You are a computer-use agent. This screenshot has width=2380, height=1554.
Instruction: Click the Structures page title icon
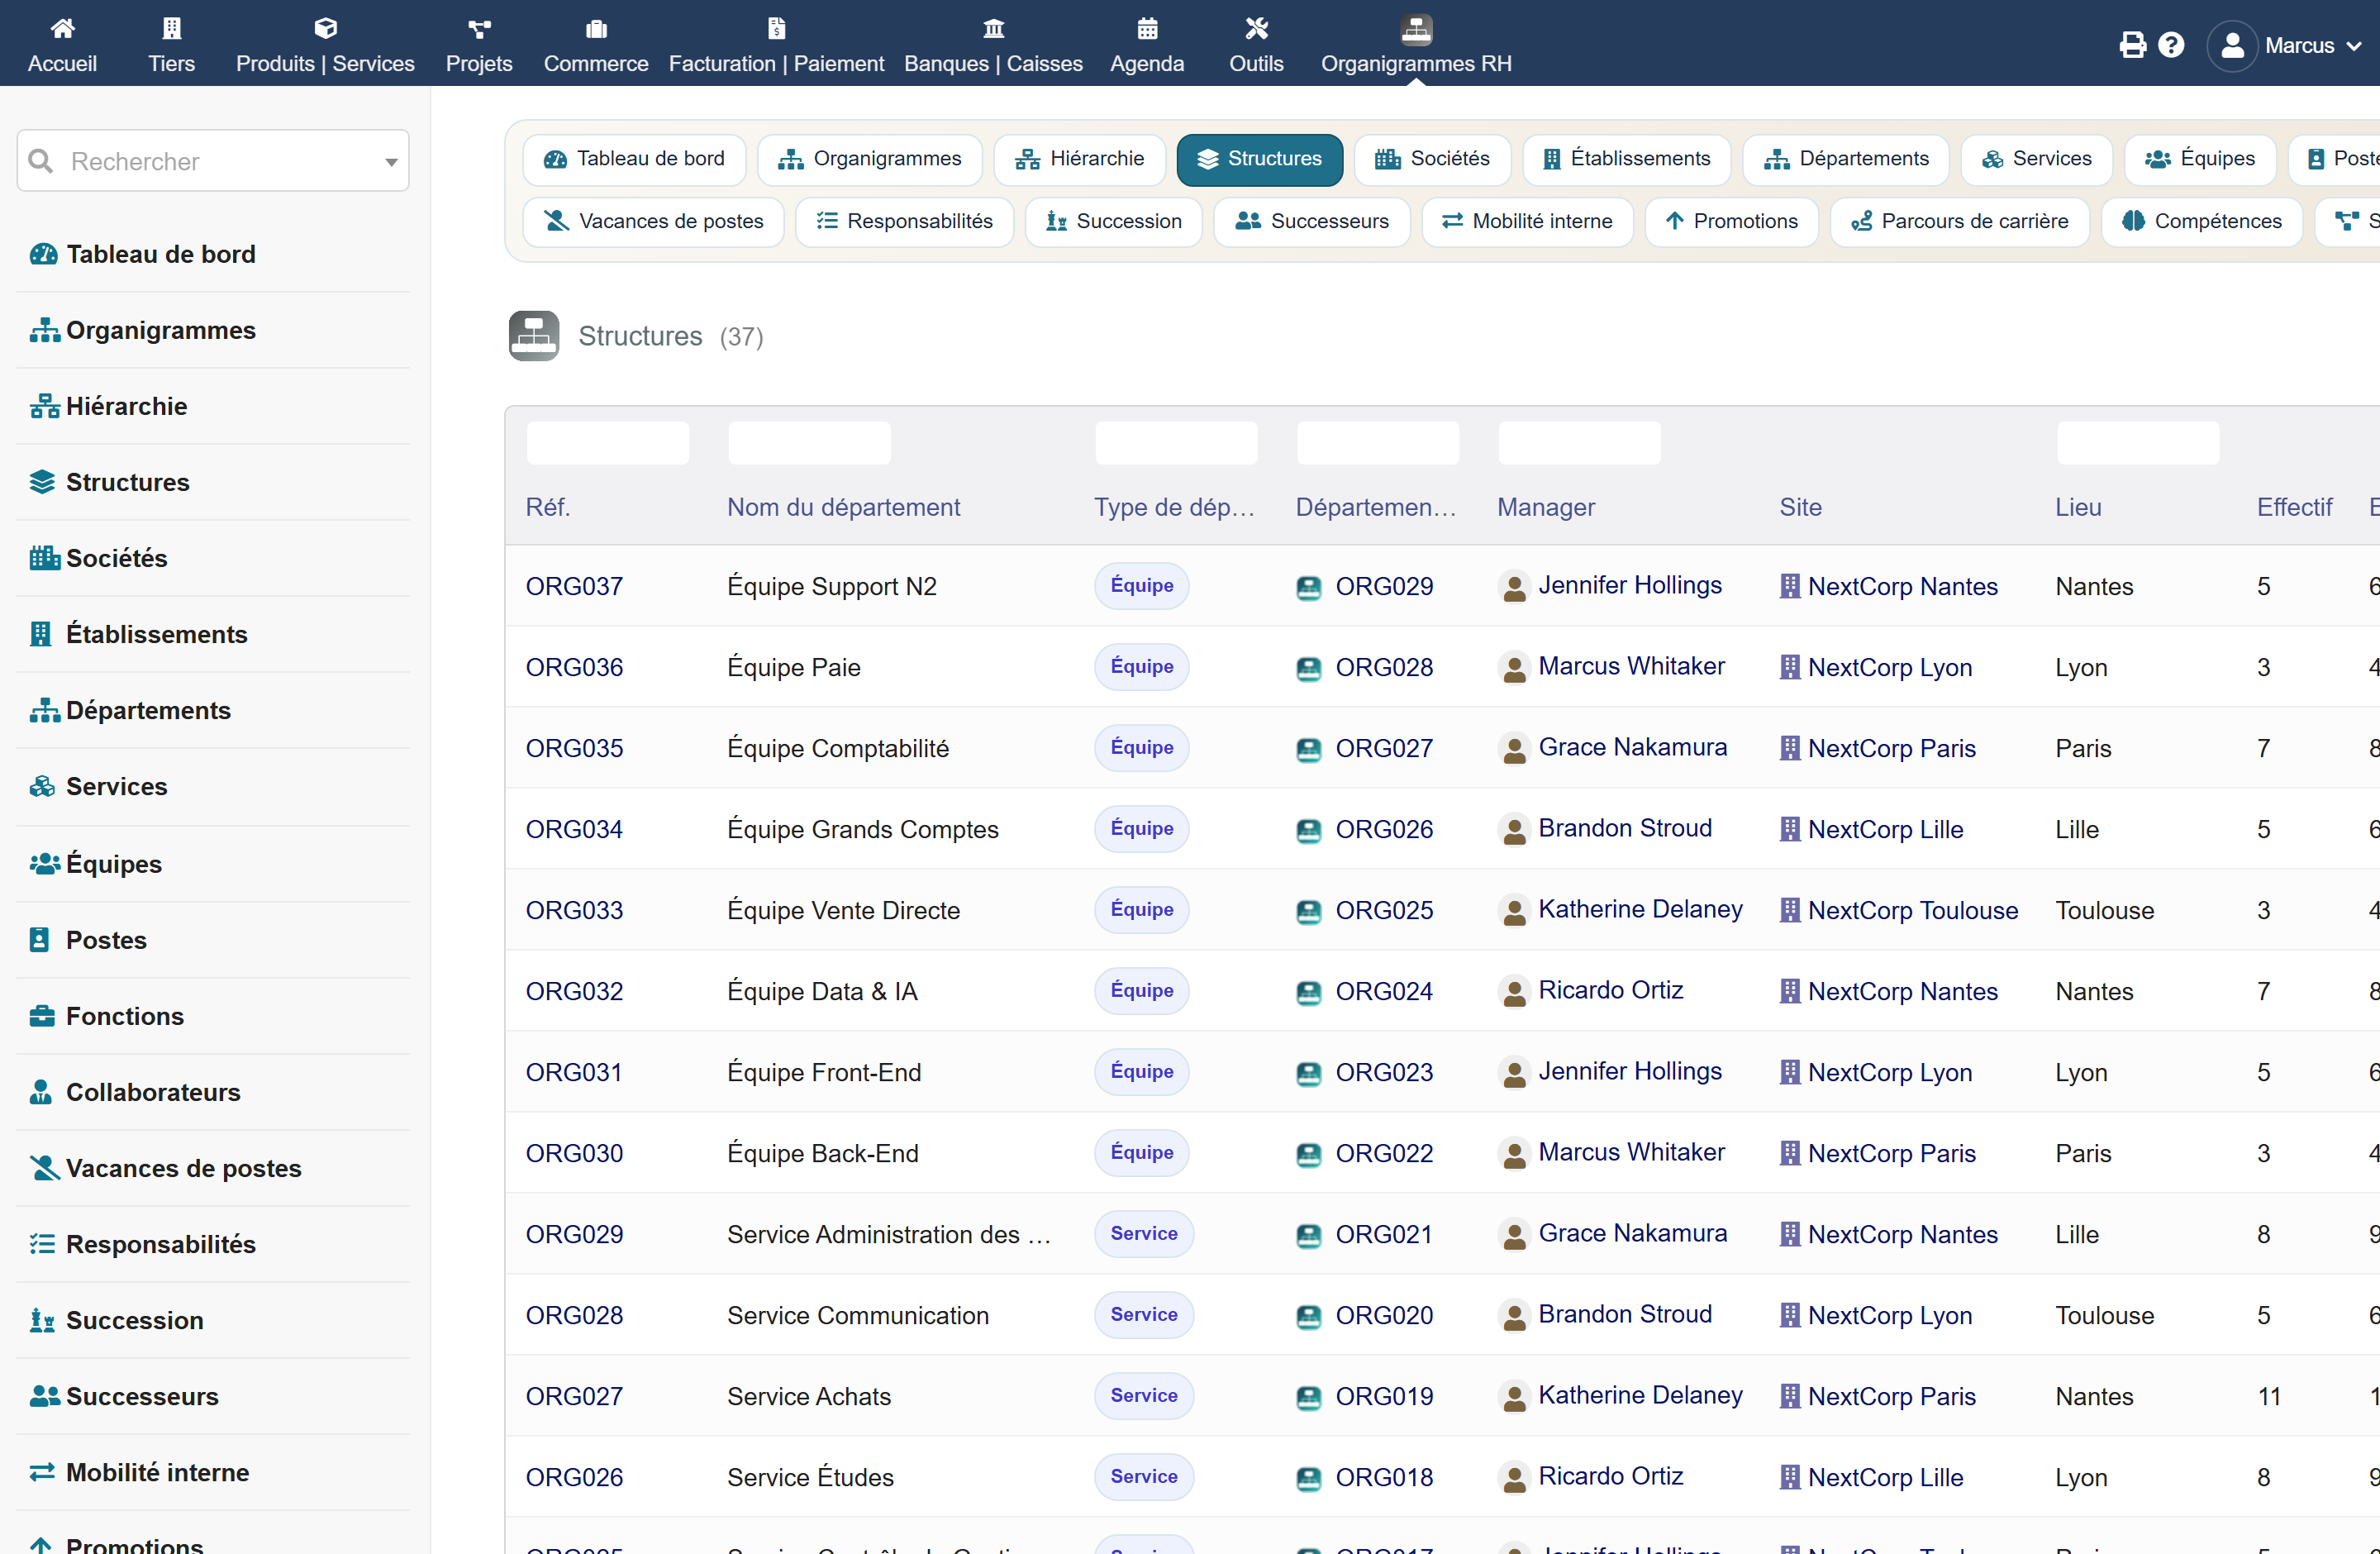click(534, 336)
